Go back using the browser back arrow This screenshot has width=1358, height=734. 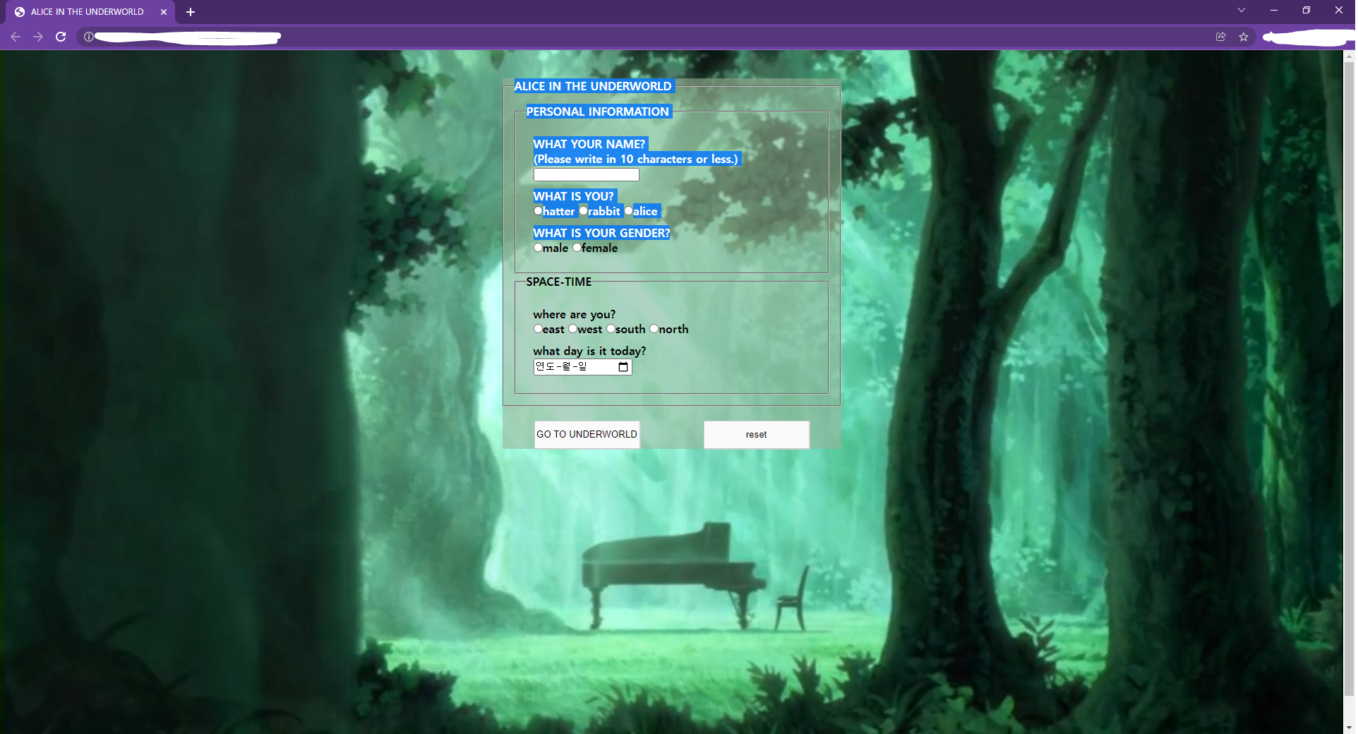(x=16, y=37)
